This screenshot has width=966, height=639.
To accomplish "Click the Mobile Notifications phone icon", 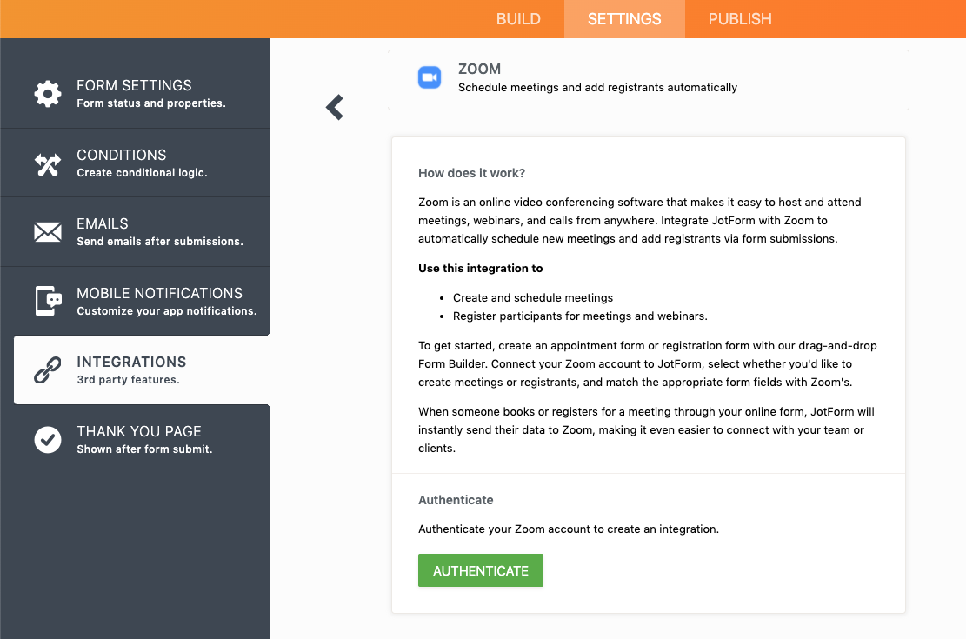I will [48, 302].
